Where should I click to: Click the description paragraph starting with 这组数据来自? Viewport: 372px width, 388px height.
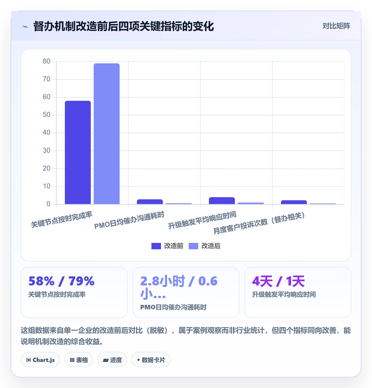[186, 336]
